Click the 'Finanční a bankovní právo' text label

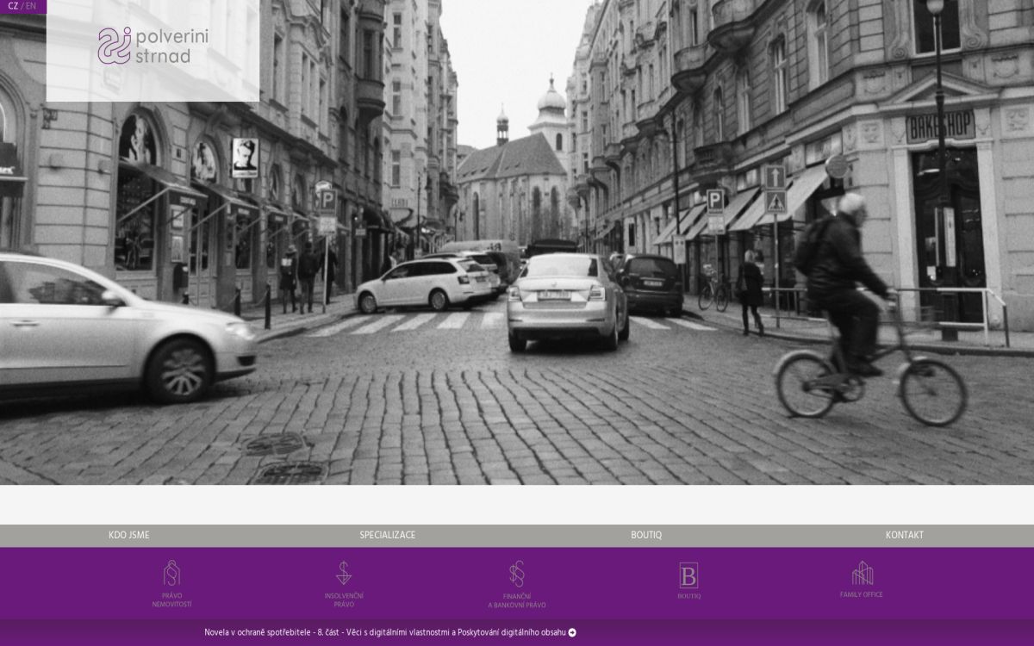point(517,600)
